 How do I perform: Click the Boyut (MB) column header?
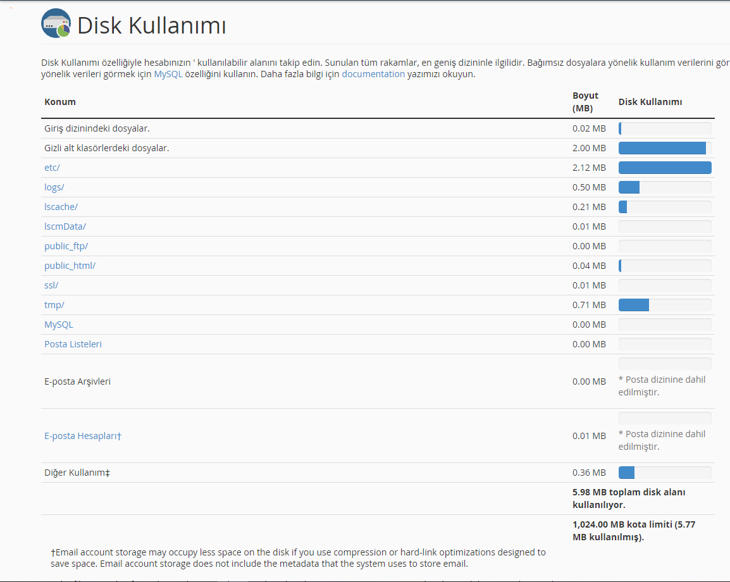pos(585,102)
